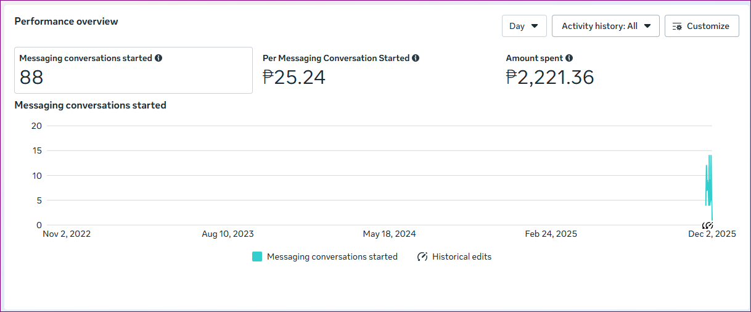Click info icon beside Messaging conversations started

158,58
